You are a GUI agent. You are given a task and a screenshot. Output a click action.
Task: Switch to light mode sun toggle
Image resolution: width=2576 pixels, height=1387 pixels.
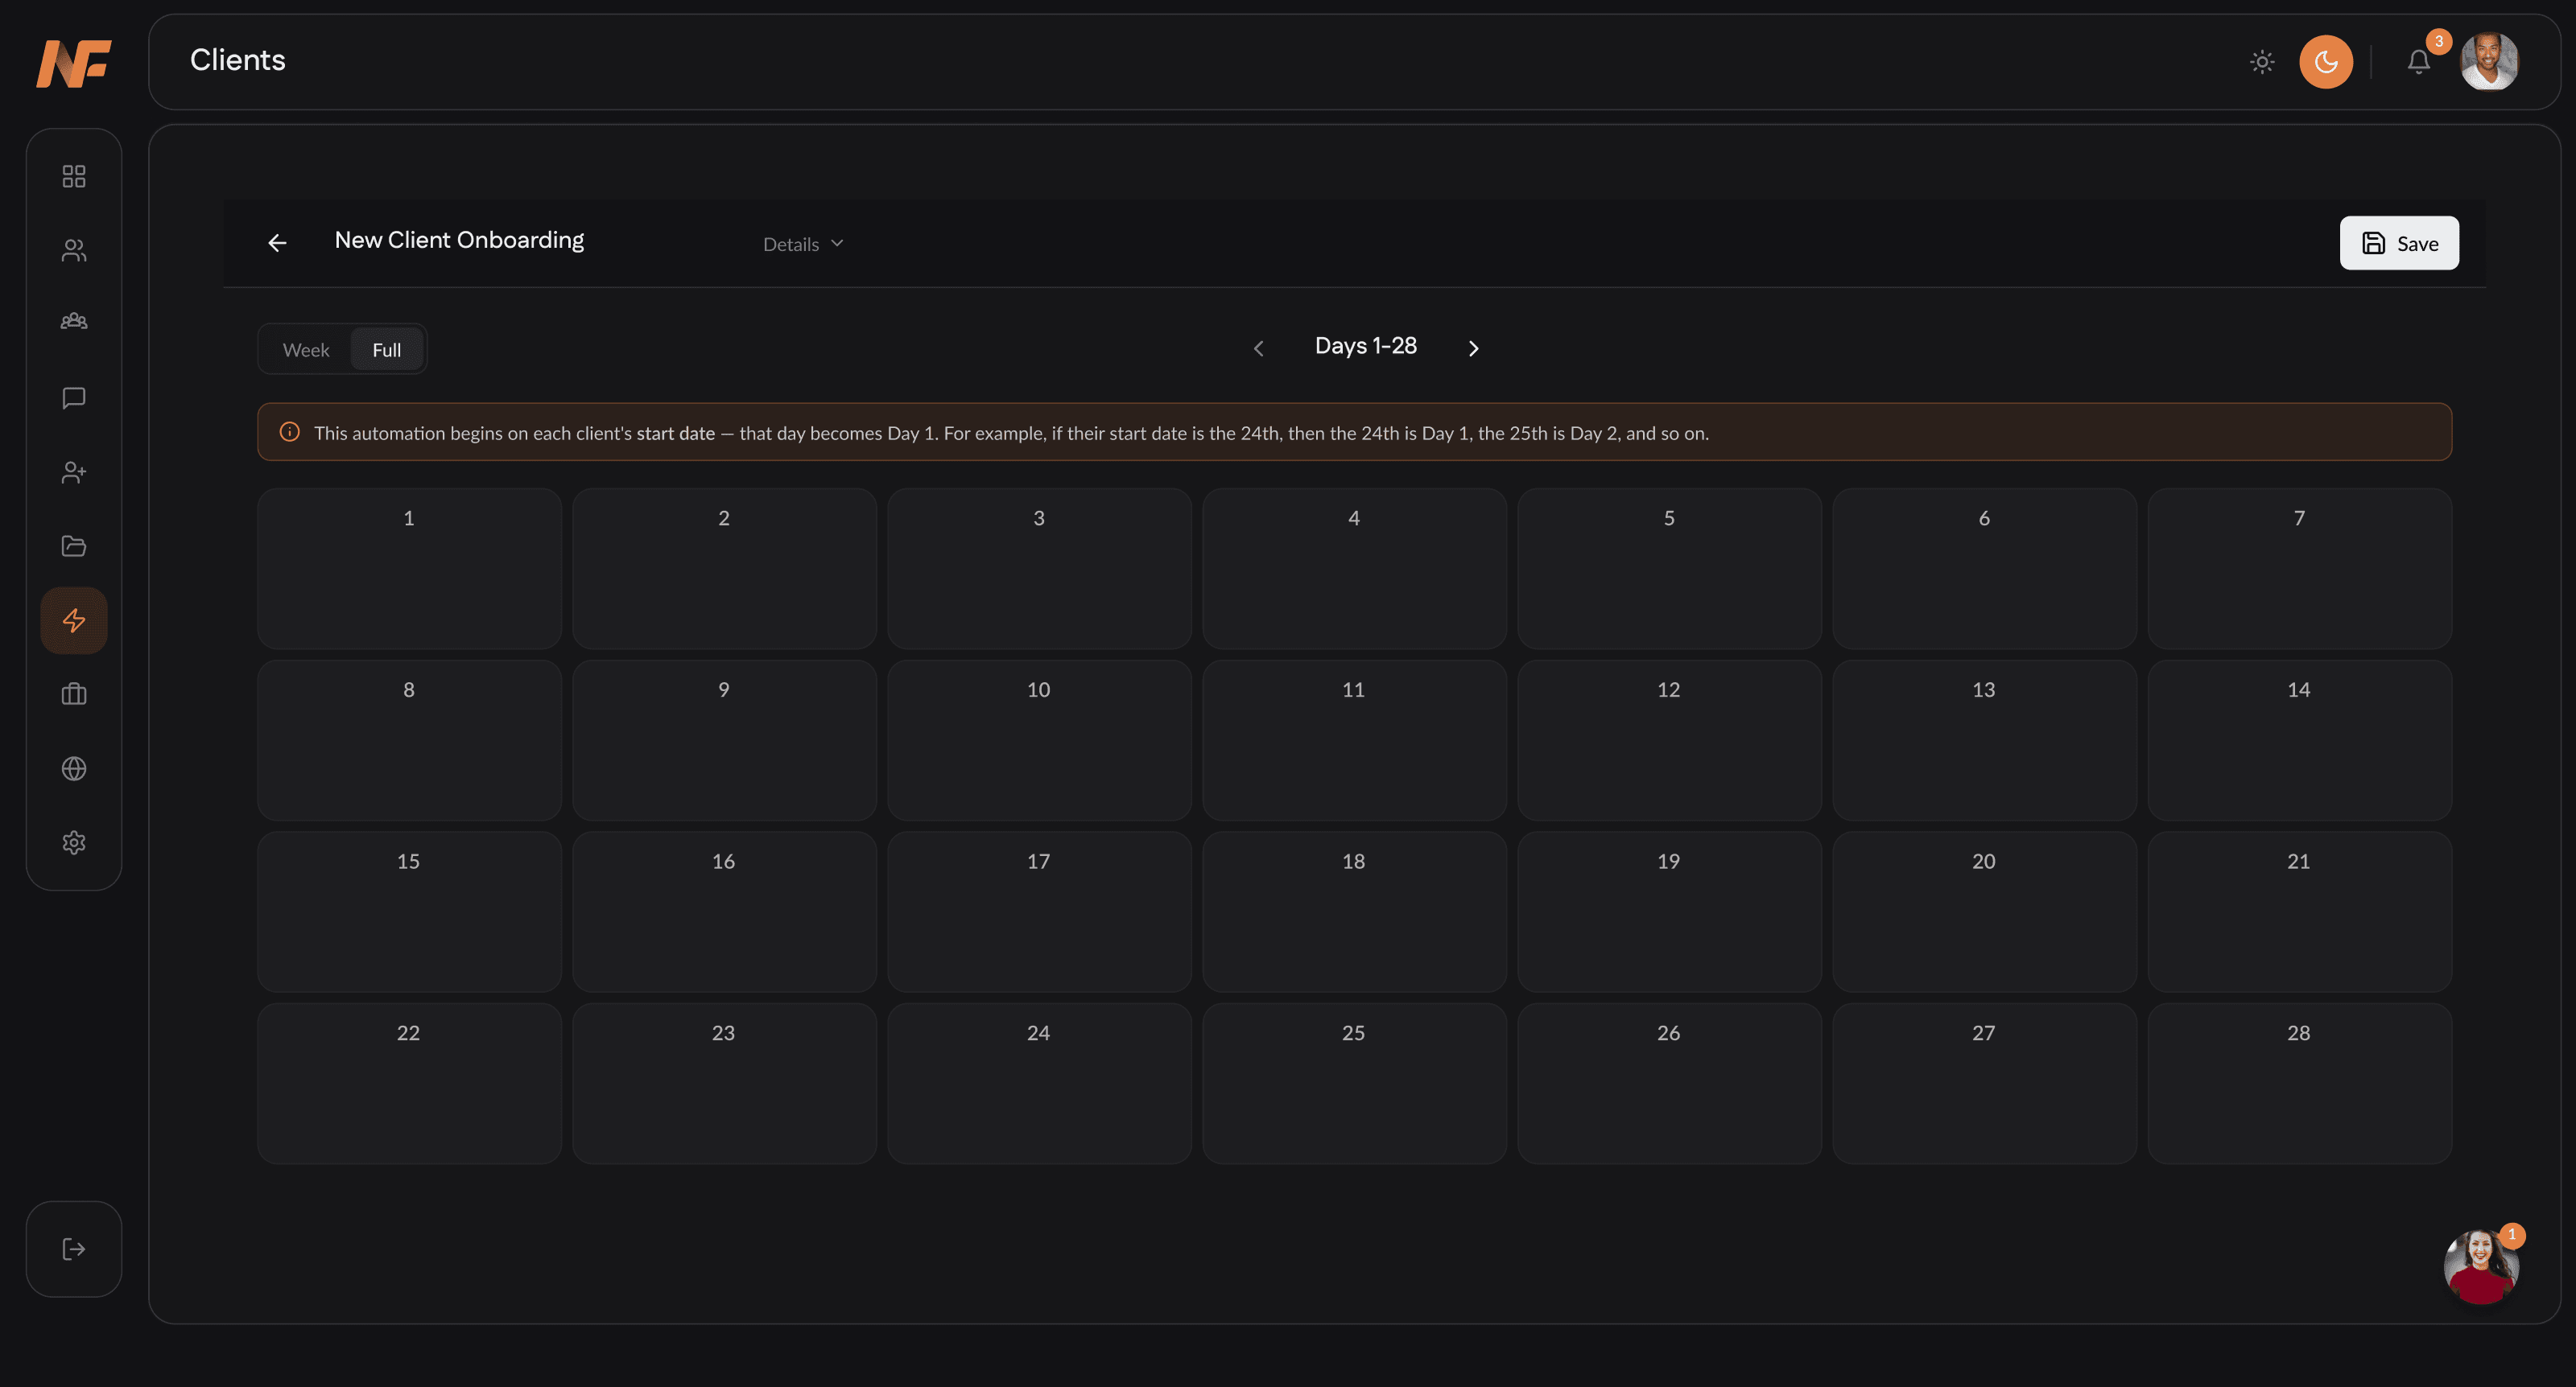(x=2262, y=62)
